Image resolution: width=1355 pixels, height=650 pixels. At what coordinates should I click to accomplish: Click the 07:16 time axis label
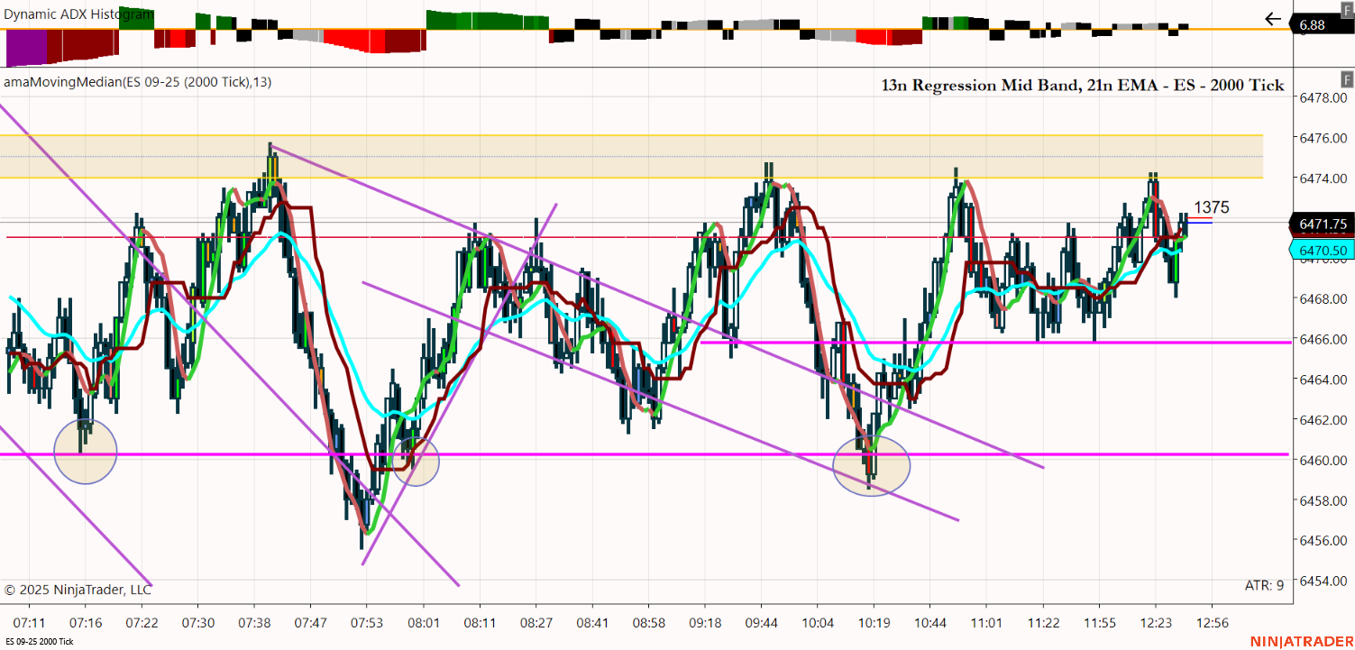pyautogui.click(x=86, y=623)
